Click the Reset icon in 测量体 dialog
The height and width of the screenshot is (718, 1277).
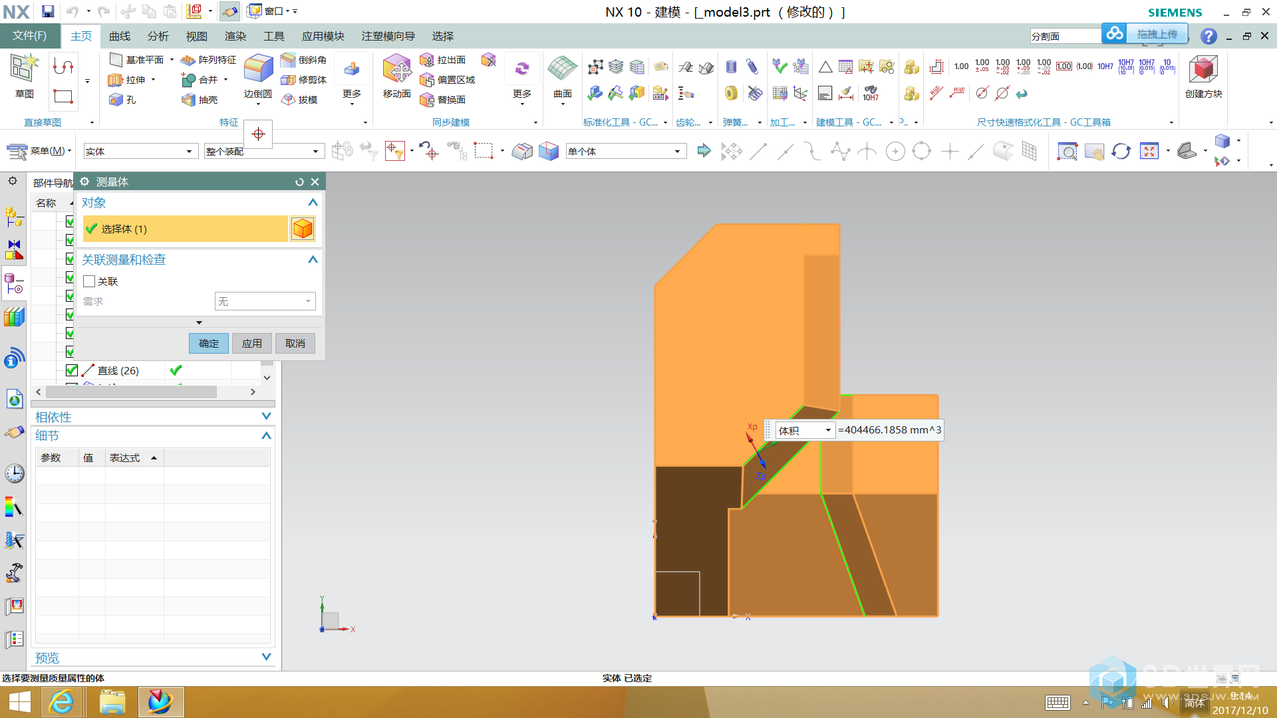299,182
